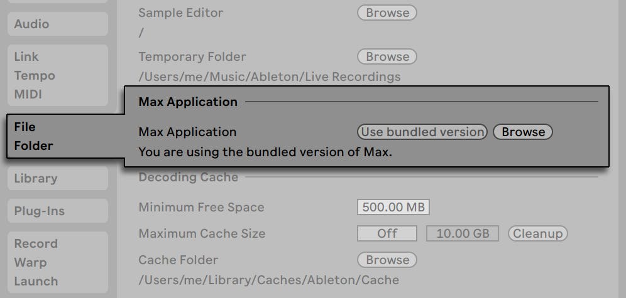The image size is (626, 298).
Task: Click the 10.00 GB cache size field
Action: (463, 233)
